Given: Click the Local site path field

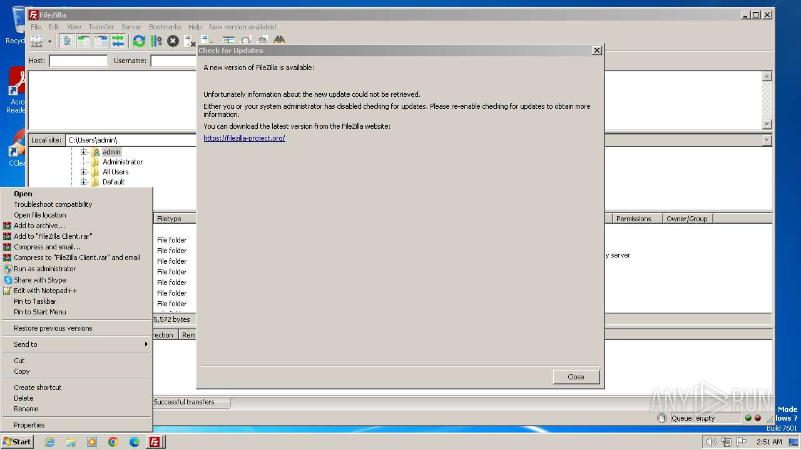Looking at the screenshot, I should [x=131, y=140].
